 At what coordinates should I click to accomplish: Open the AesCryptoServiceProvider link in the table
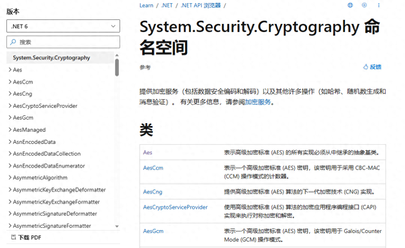point(175,207)
